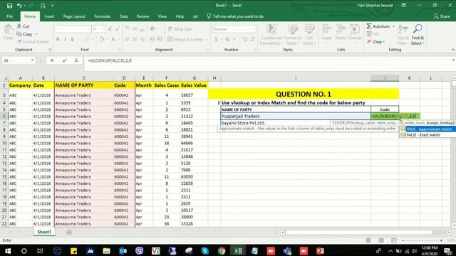
Task: Select FALSE - Exact match option
Action: tap(427, 135)
